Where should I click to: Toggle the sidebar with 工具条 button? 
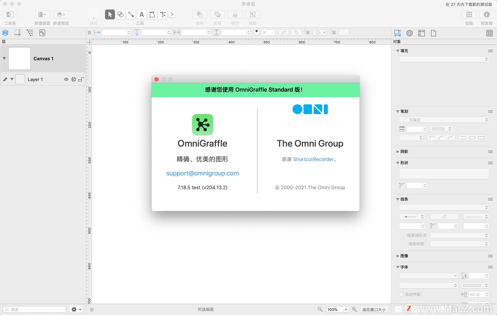tap(10, 14)
